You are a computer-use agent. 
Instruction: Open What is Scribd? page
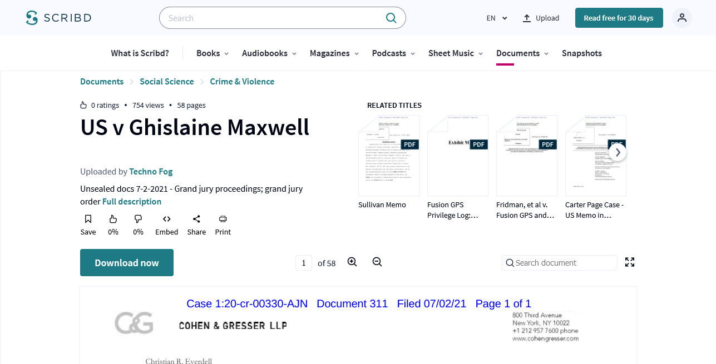click(x=140, y=53)
